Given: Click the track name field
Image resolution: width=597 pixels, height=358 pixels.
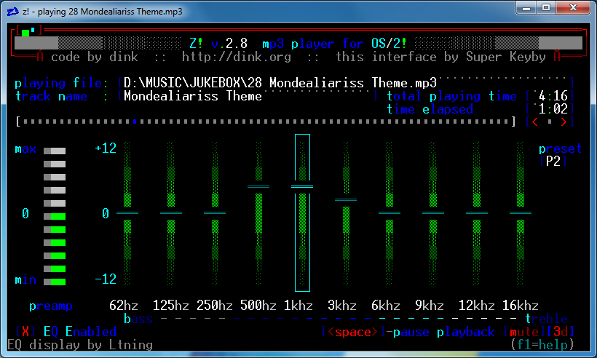Looking at the screenshot, I should coord(248,96).
